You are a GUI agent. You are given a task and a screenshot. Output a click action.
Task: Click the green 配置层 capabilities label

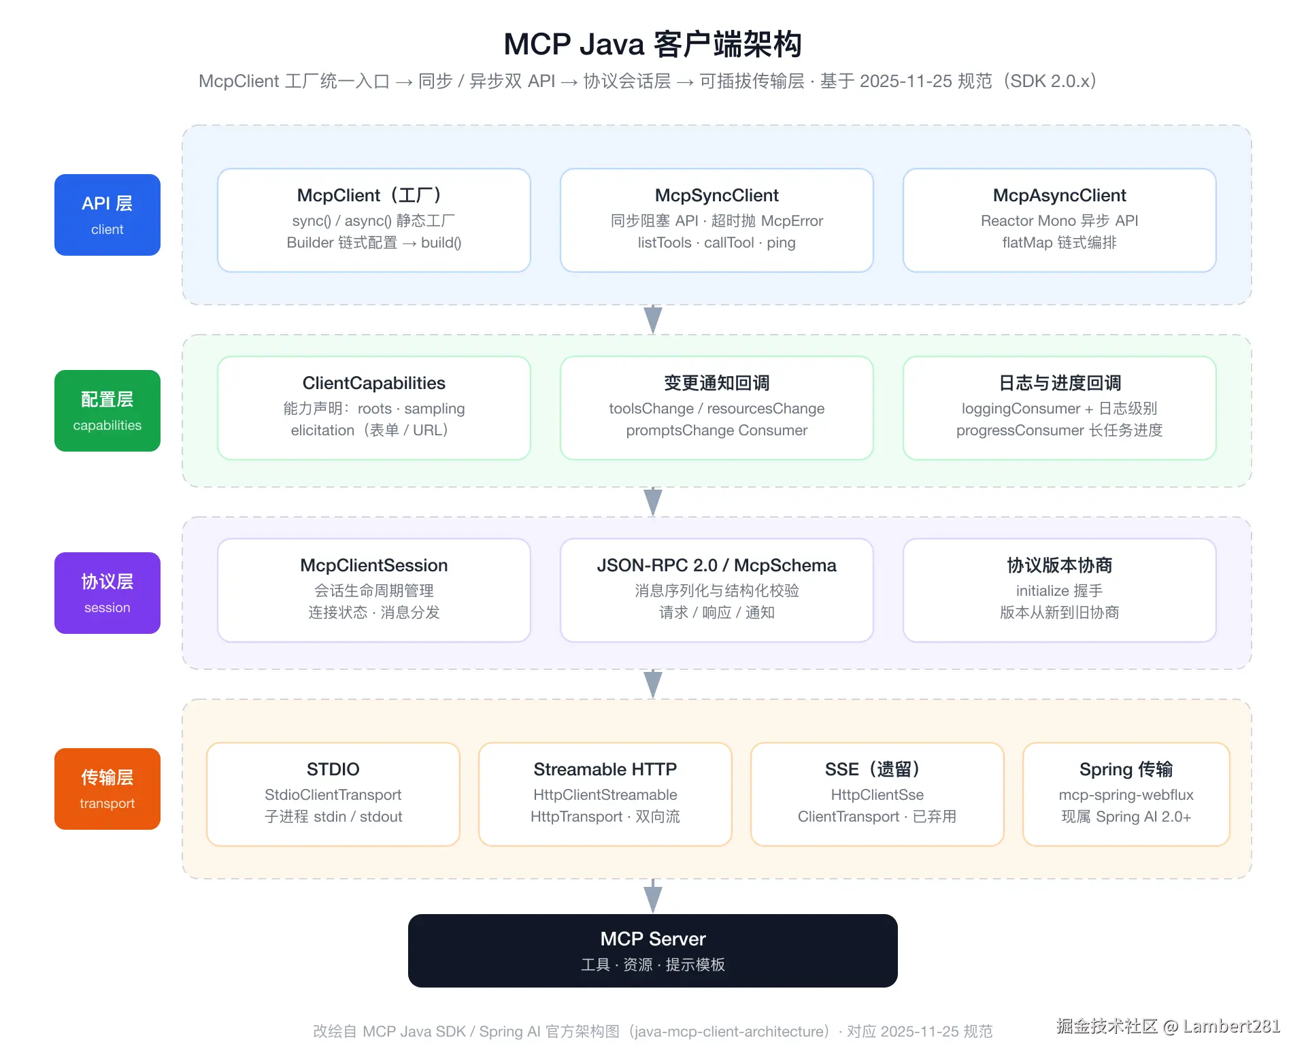coord(107,411)
